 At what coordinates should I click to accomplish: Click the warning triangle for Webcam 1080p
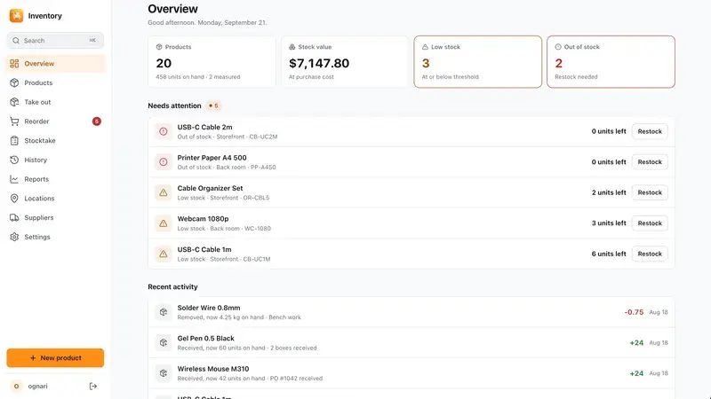pos(164,223)
